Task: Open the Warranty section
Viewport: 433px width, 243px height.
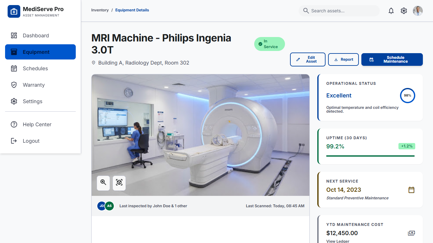Action: coord(40,85)
